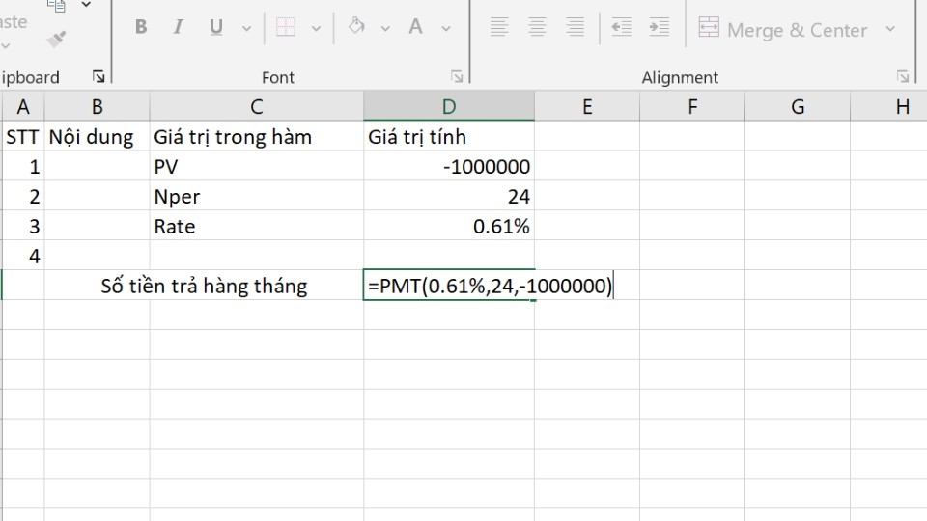Open the fill color dropdown arrow
This screenshot has width=927, height=521.
[385, 28]
